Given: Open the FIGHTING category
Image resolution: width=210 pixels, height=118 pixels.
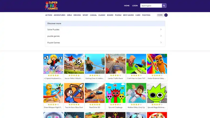Looking at the screenshot, I should [146, 15].
